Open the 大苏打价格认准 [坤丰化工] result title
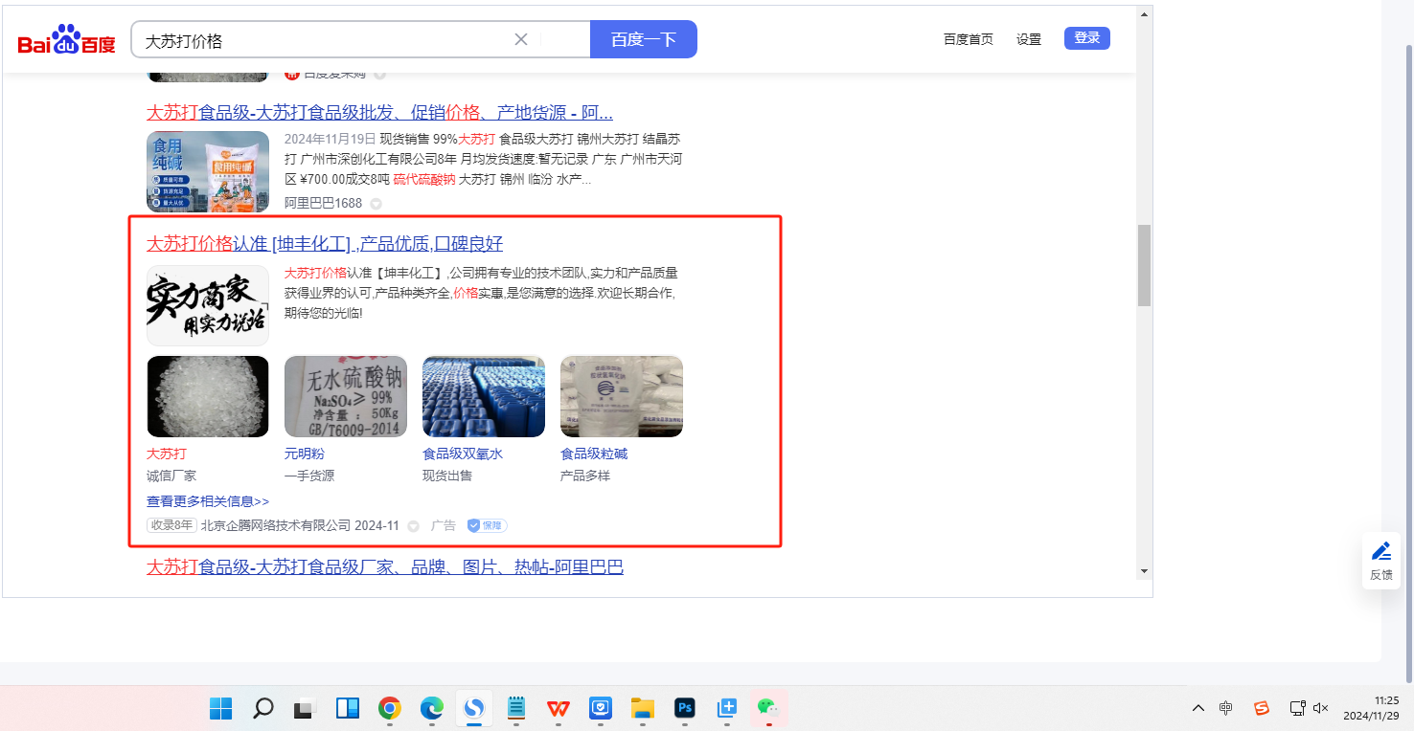This screenshot has width=1414, height=731. [x=325, y=243]
